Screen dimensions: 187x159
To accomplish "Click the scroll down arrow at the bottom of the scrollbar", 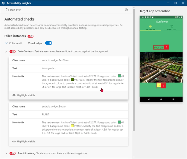I will pyautogui.click(x=134, y=157).
